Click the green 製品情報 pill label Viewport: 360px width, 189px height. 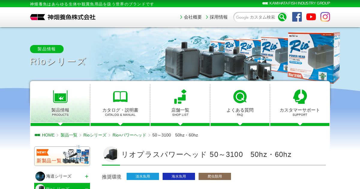(x=47, y=49)
